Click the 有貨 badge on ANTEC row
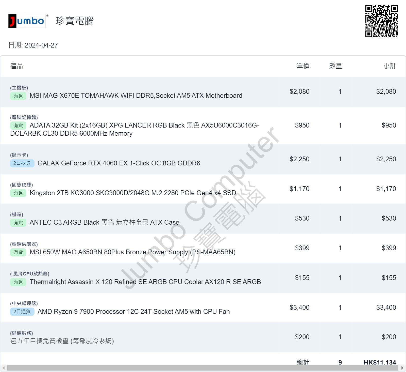This screenshot has width=406, height=372. tap(18, 223)
